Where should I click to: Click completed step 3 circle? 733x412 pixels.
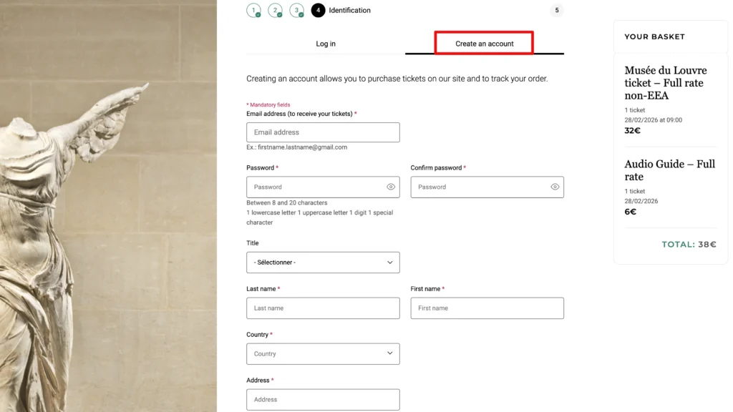coord(296,11)
